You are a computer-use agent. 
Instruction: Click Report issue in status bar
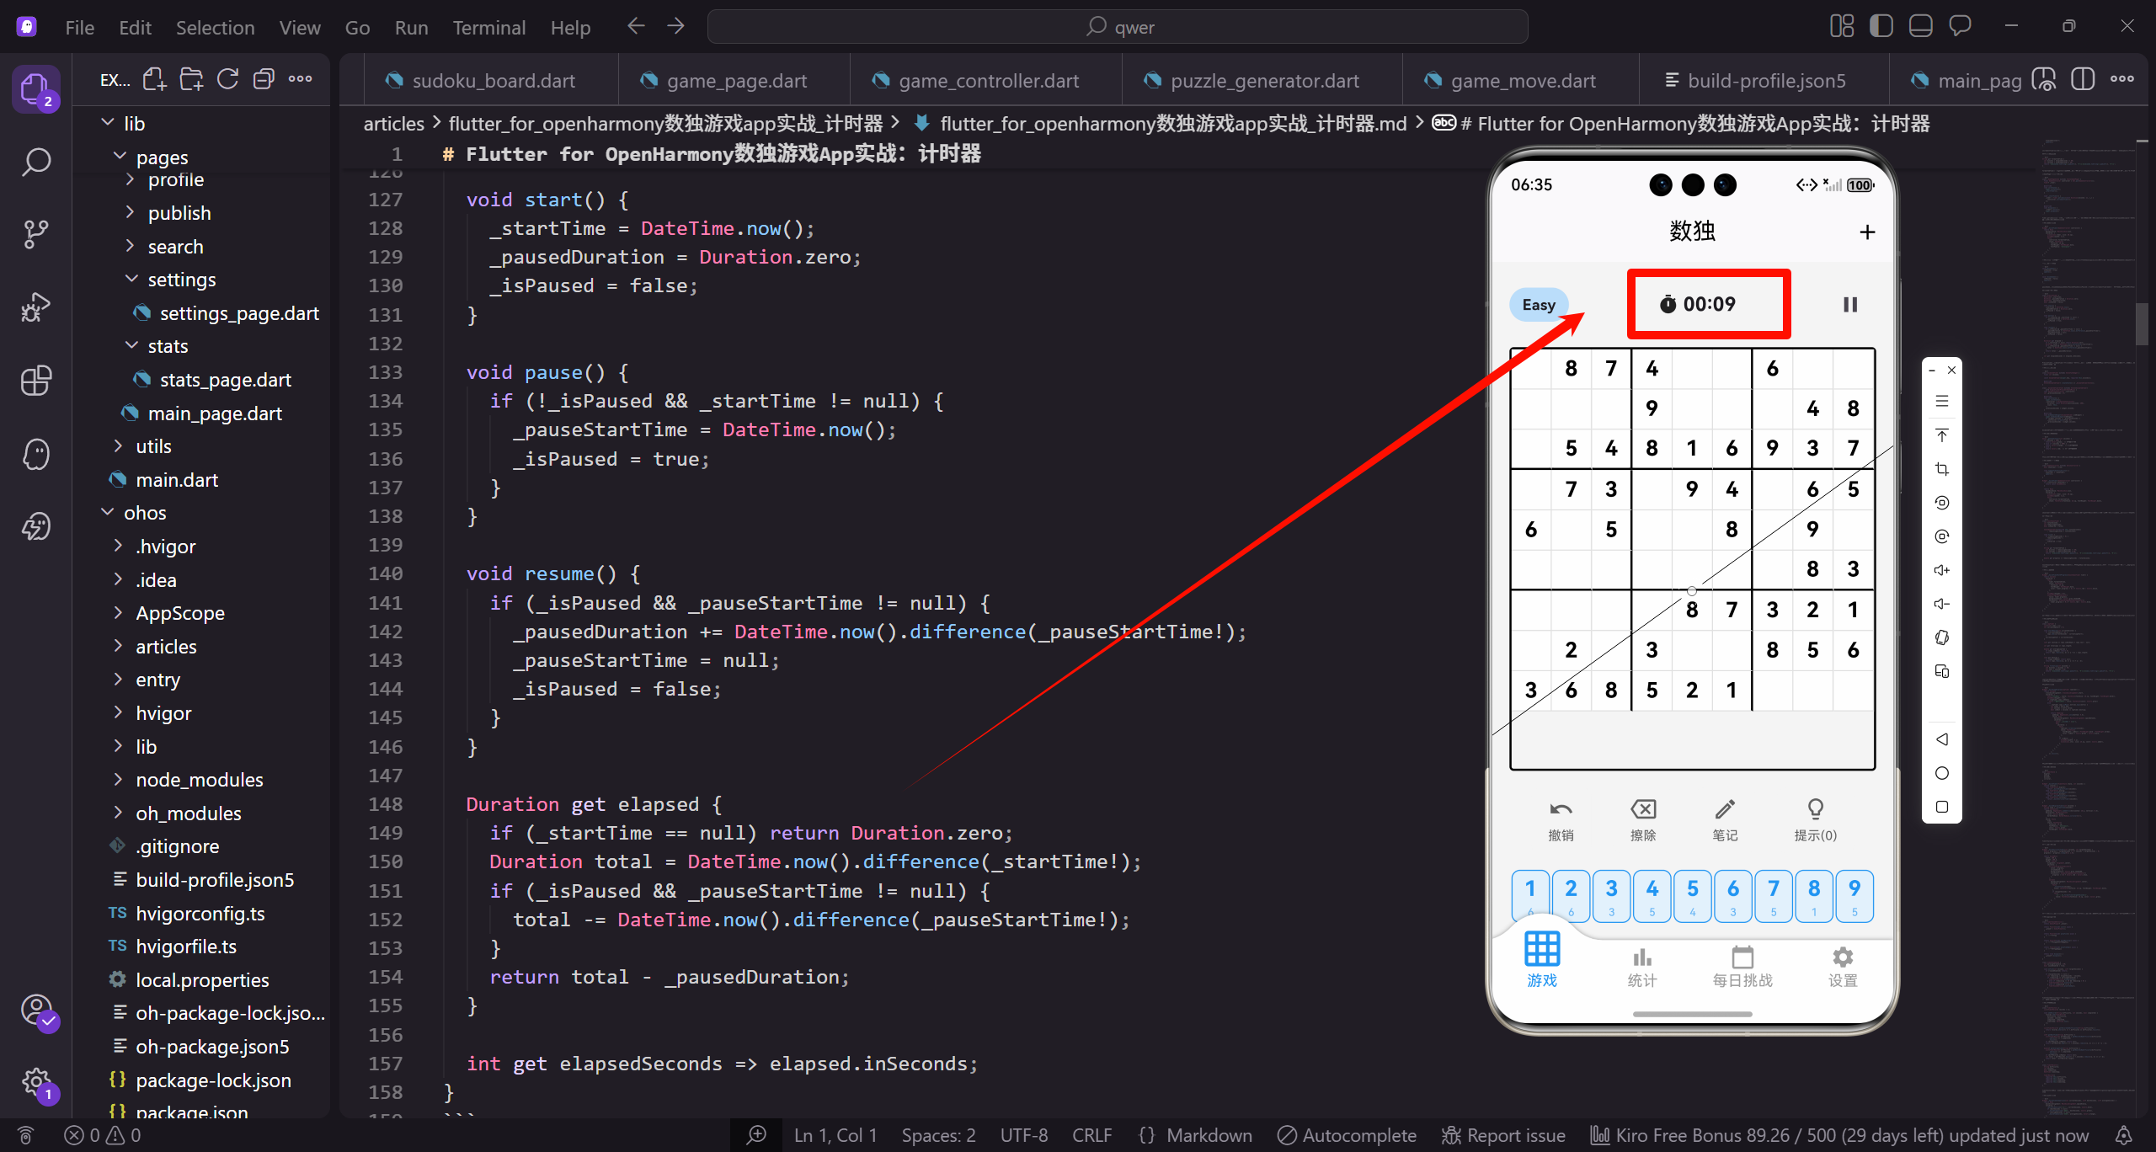(x=1503, y=1135)
